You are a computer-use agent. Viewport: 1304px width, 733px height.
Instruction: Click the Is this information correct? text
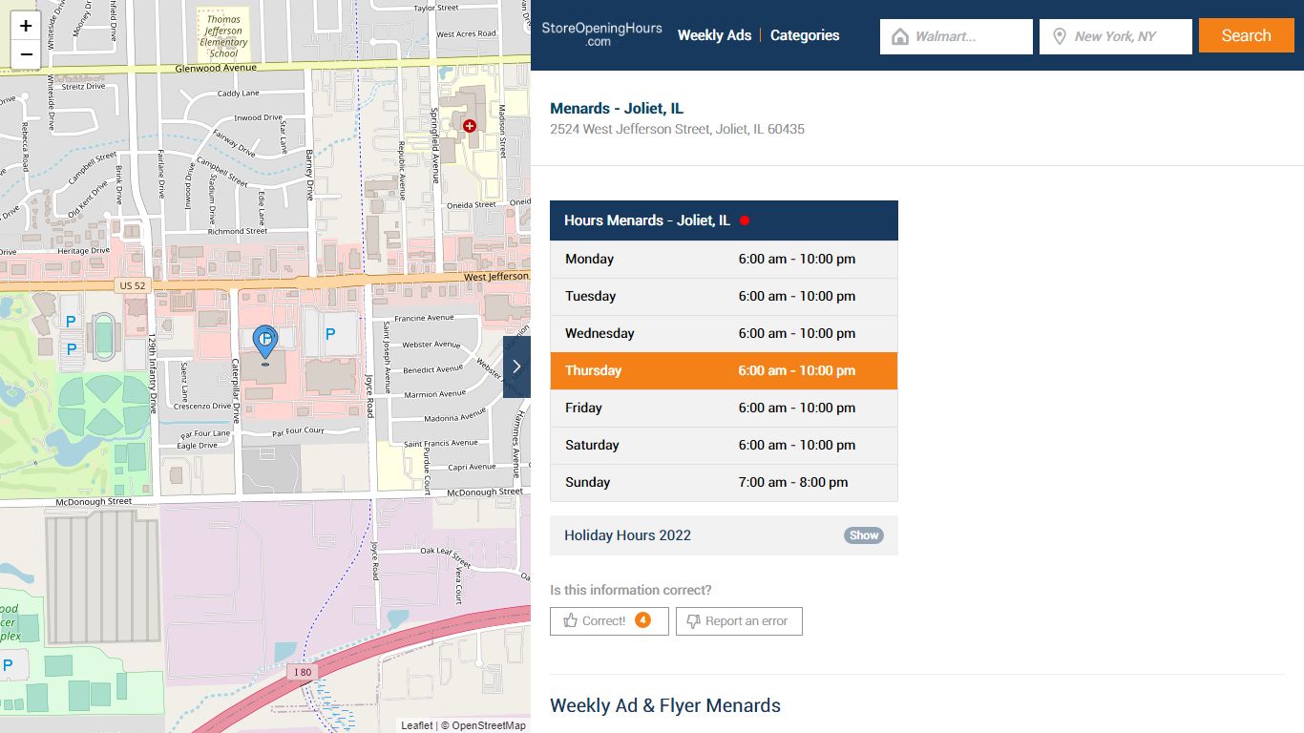click(631, 590)
